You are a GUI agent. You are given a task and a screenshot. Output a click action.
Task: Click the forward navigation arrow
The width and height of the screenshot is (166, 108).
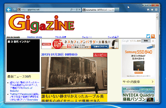tap(15, 9)
